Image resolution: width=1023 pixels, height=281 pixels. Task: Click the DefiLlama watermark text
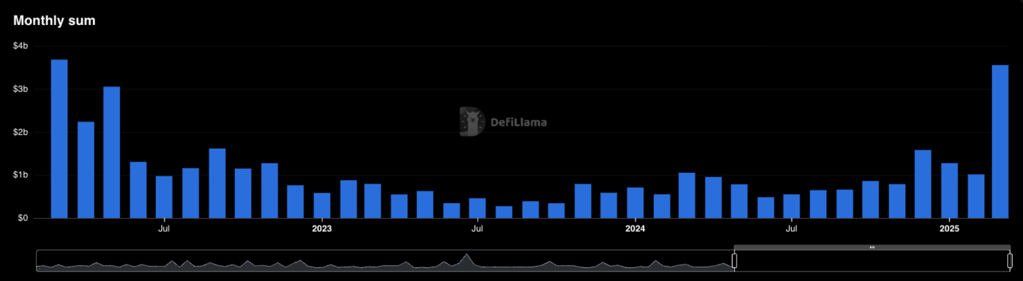pyautogui.click(x=518, y=122)
